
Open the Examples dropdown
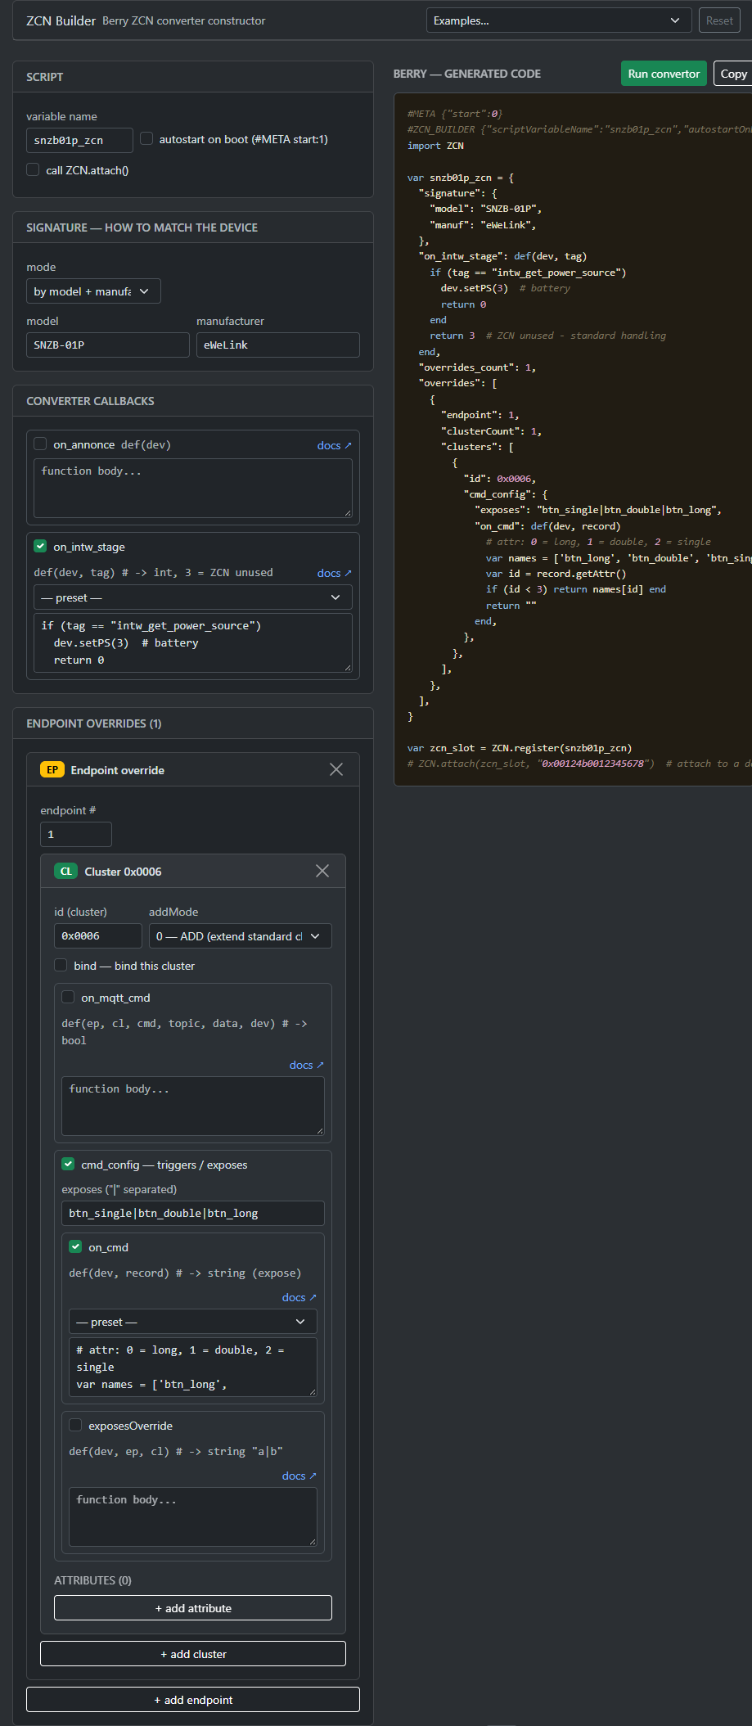click(x=559, y=20)
